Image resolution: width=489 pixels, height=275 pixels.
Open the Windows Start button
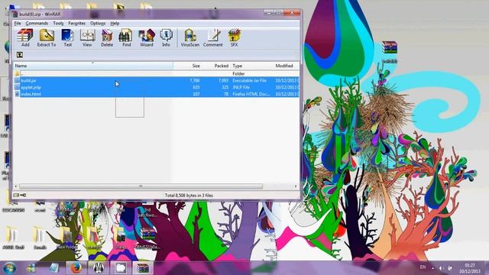coord(9,268)
